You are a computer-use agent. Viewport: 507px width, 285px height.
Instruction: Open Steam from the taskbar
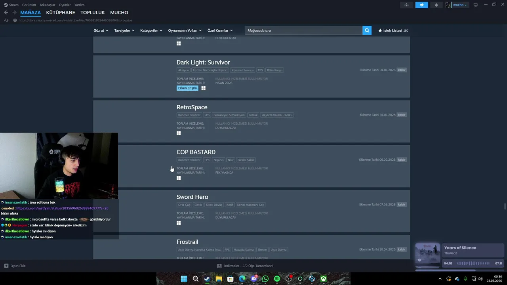click(207, 279)
